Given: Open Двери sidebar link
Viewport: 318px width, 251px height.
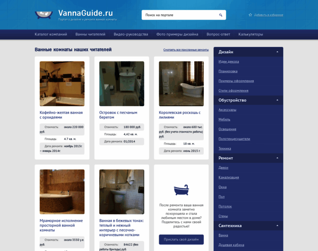Looking at the screenshot, I should click(x=223, y=168).
